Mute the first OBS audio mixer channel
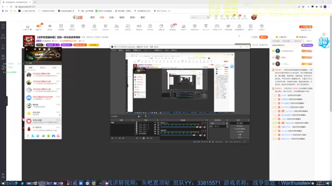Viewport: 332px width, 186px height. click(200, 127)
